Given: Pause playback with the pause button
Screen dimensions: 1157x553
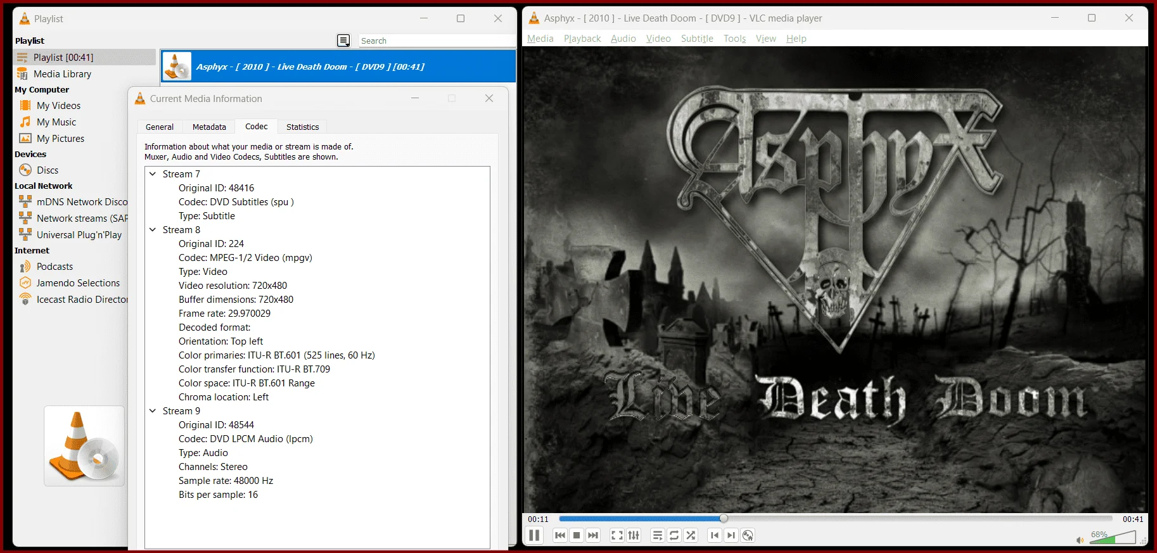Looking at the screenshot, I should (534, 535).
